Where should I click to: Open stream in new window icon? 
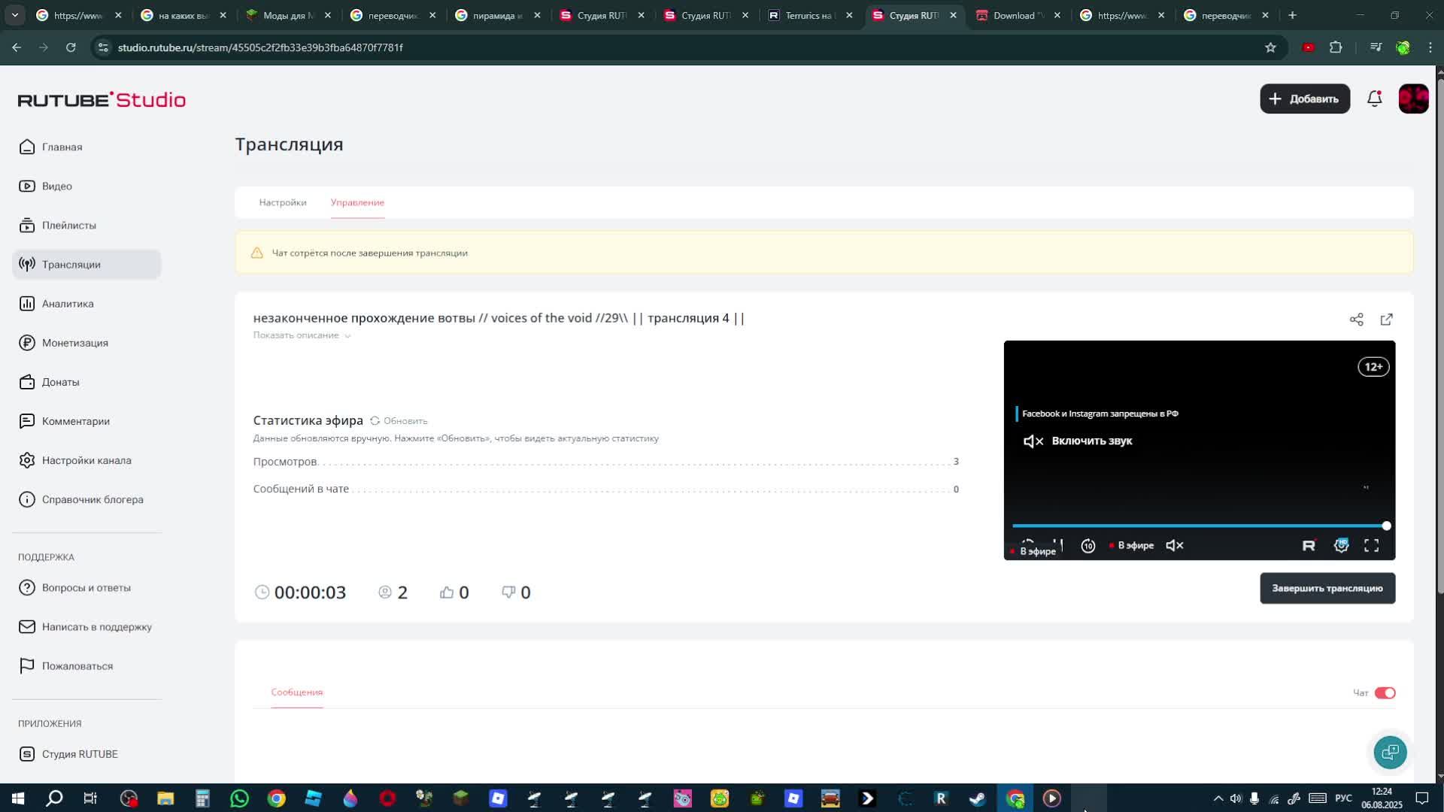click(1386, 320)
